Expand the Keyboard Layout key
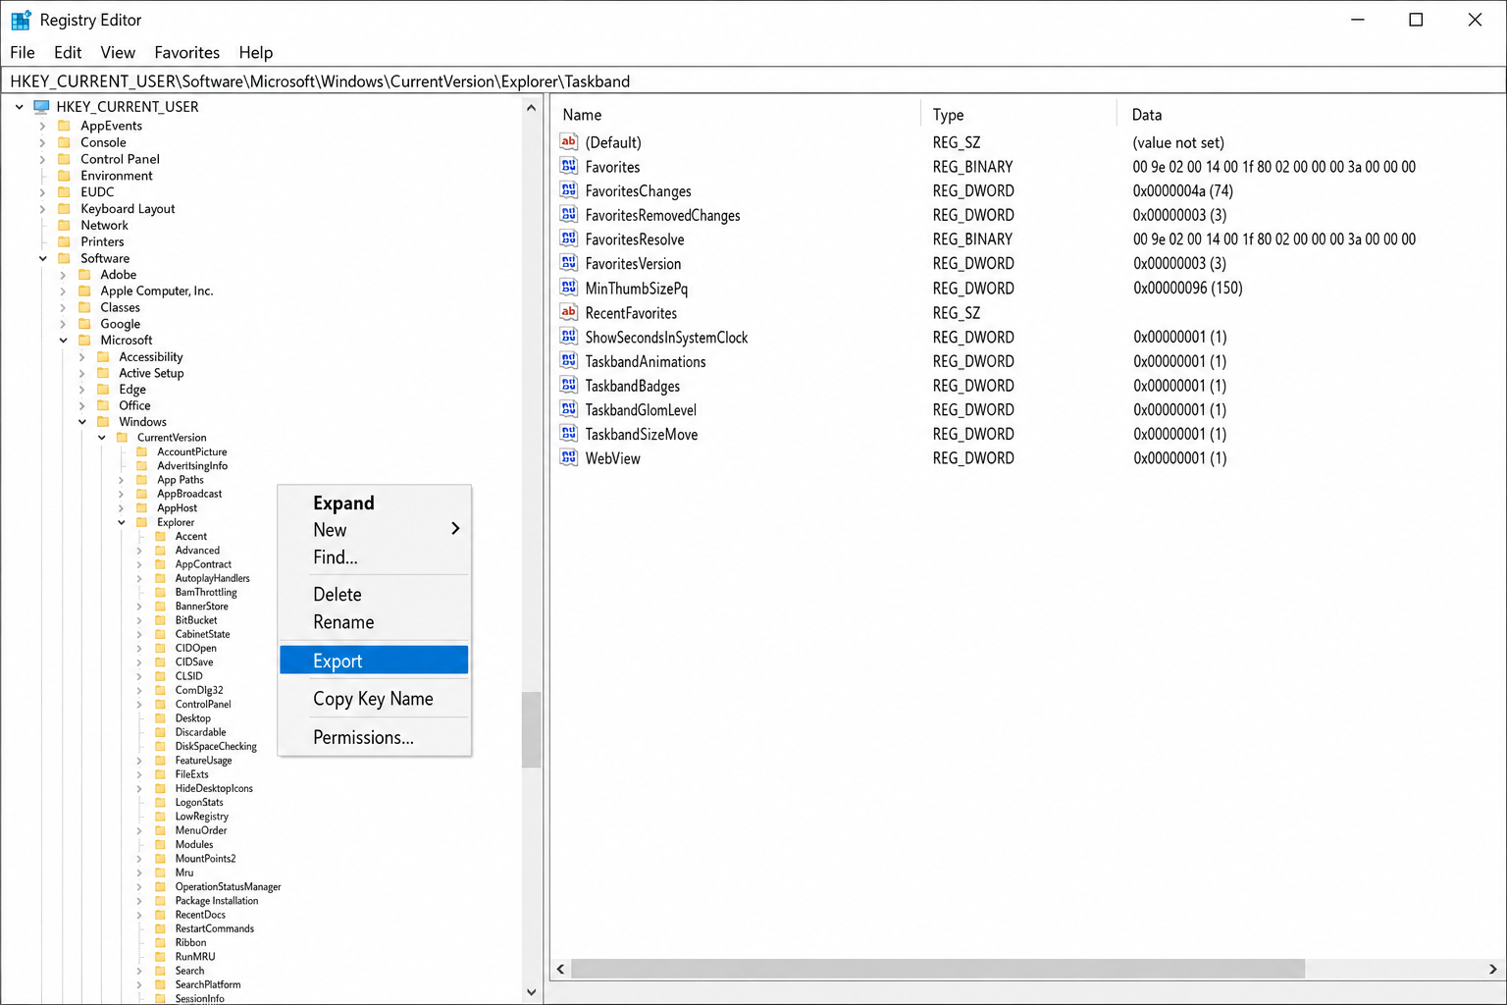Image resolution: width=1507 pixels, height=1005 pixels. point(42,209)
